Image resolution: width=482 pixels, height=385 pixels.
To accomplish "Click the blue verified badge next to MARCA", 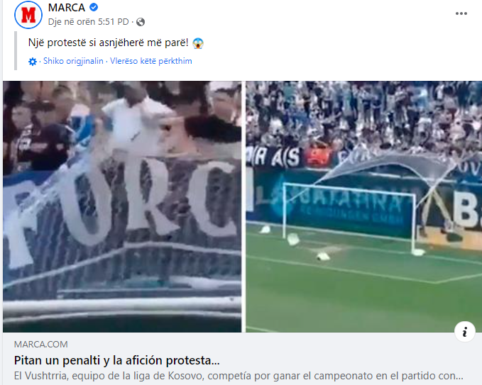I will click(94, 7).
